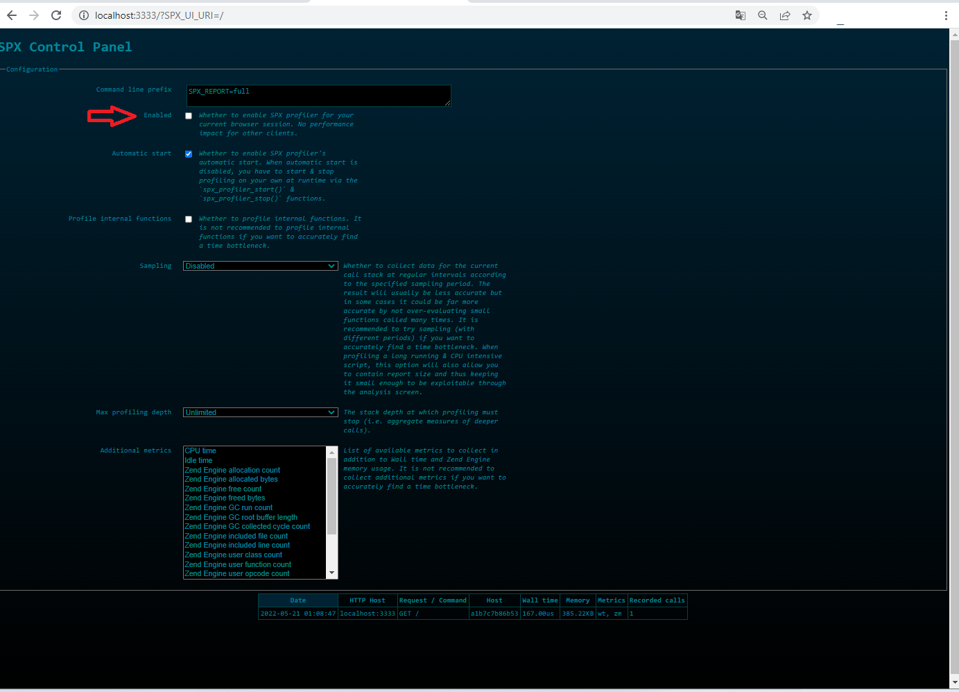This screenshot has width=959, height=692.
Task: Open the browser three-dot menu
Action: [x=946, y=15]
